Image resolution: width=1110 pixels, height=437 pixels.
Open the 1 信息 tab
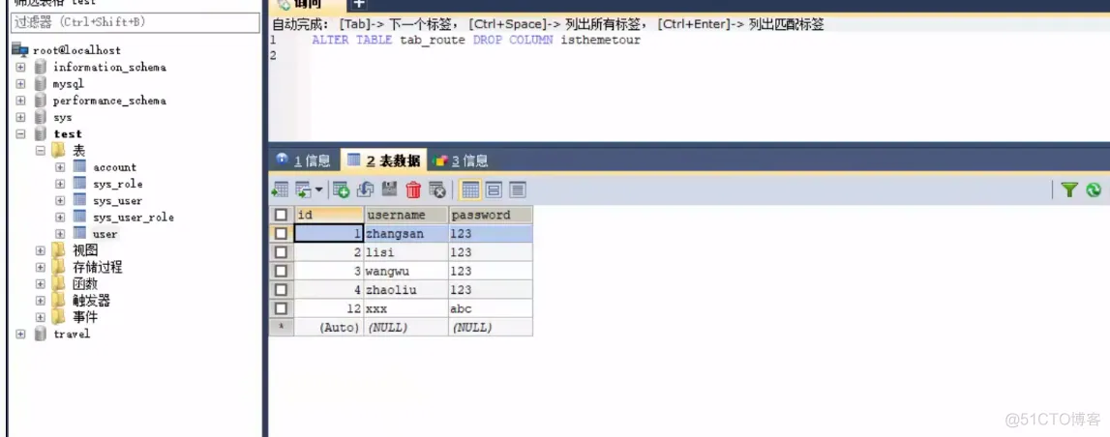pos(304,160)
